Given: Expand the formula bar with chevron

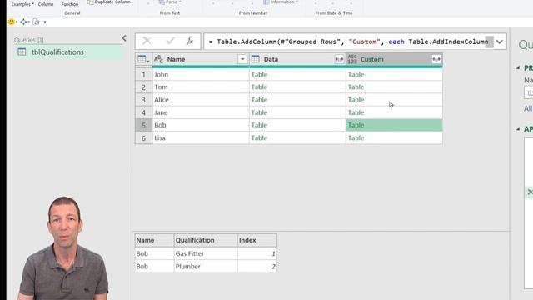Looking at the screenshot, I should coord(500,42).
